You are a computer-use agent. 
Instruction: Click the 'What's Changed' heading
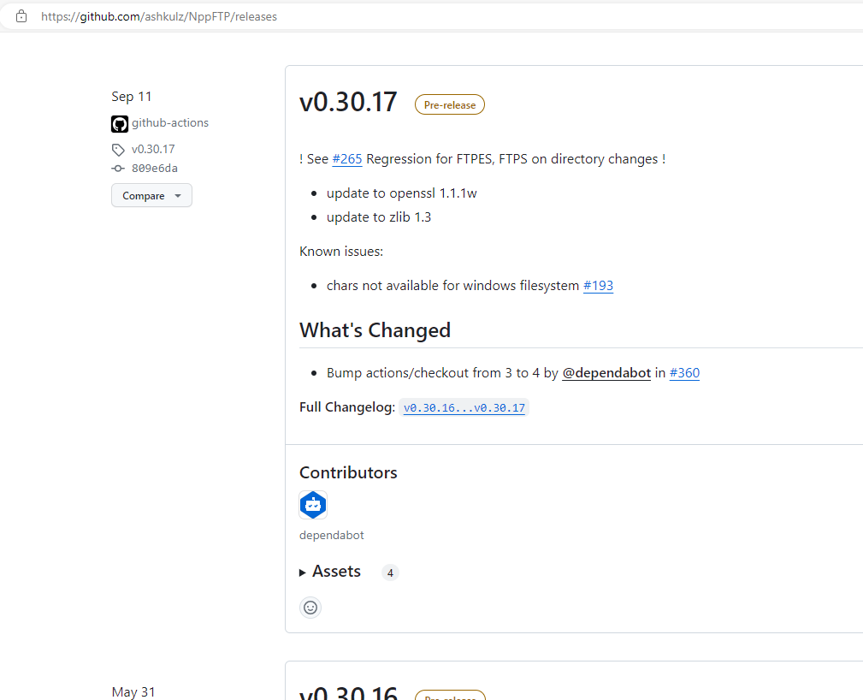coord(375,330)
